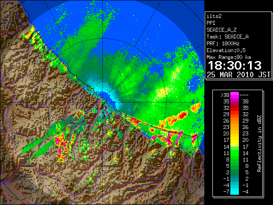Screen dimensions: 273x205
Task: Click '17' in the right legend column
Action: click(246, 146)
